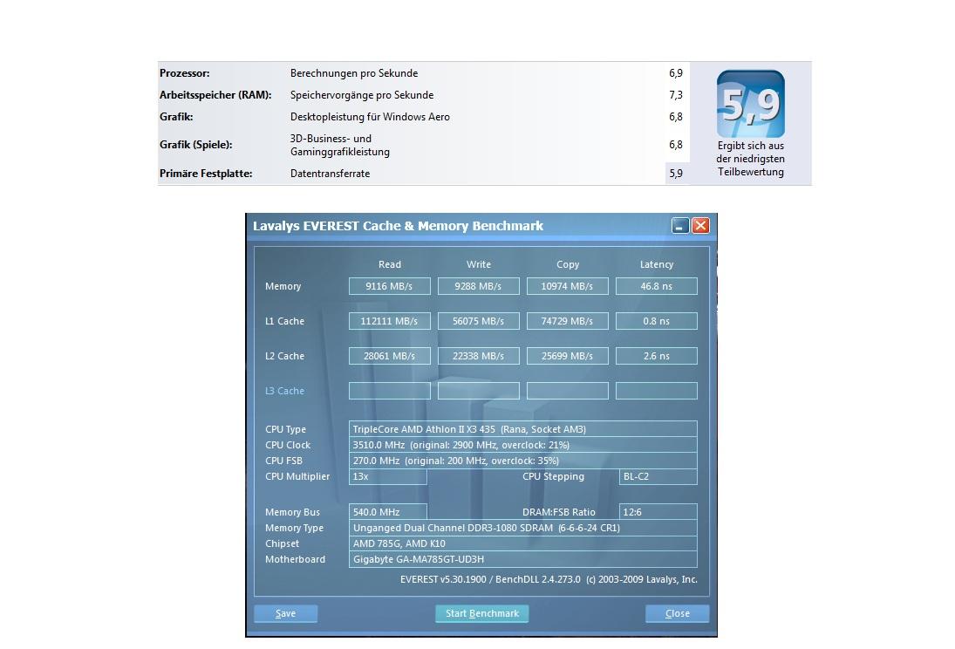Click Speichervorgänge pro Sekunde description
The width and height of the screenshot is (955, 649).
click(x=362, y=95)
